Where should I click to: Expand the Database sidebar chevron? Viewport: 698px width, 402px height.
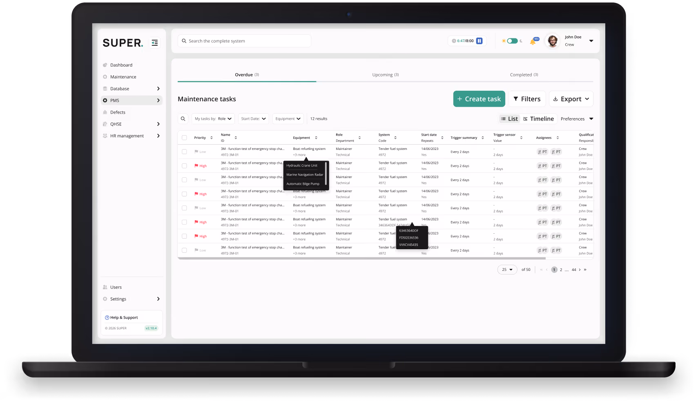tap(158, 89)
